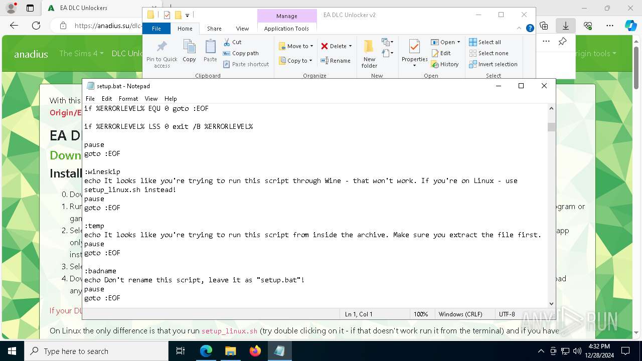Image resolution: width=642 pixels, height=361 pixels.
Task: Launch Firefox from taskbar
Action: point(255,351)
